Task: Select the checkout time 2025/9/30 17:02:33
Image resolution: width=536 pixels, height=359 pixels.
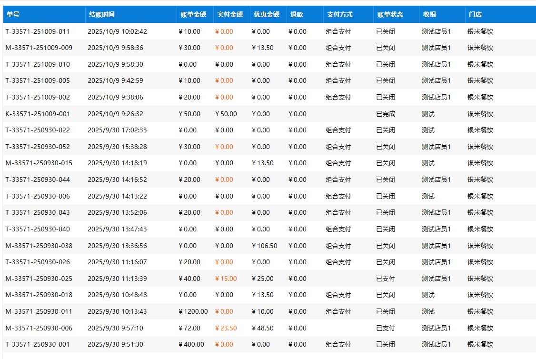Action: tap(117, 130)
